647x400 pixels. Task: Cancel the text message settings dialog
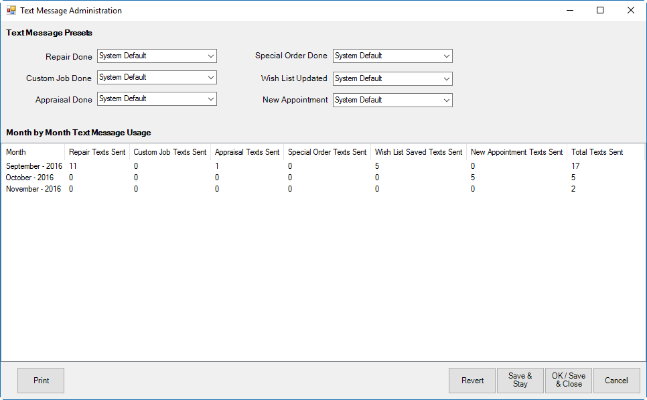[x=616, y=381]
